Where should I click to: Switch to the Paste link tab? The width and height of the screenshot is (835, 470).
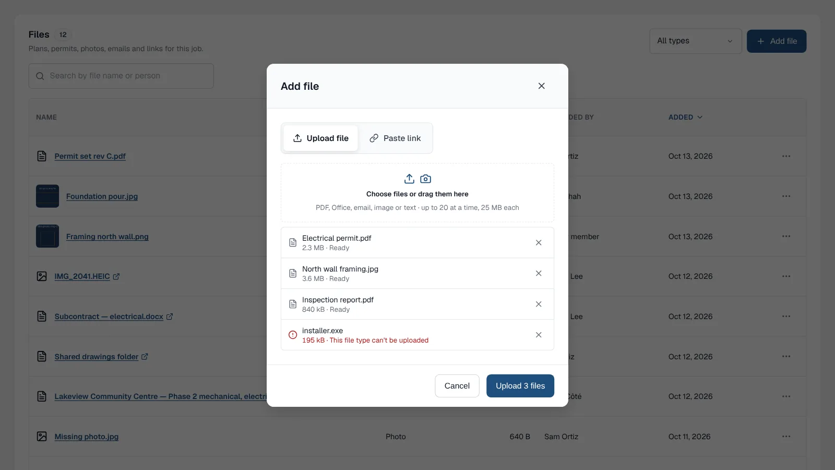pos(395,138)
